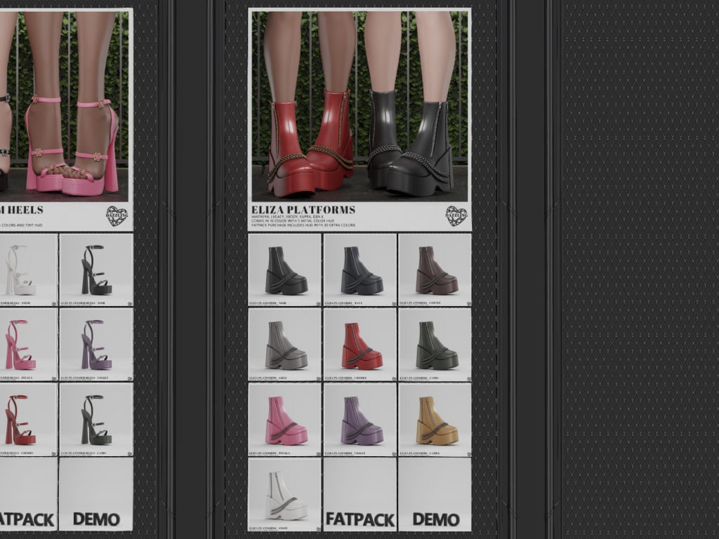Viewport: 719px width, 539px height.
Task: Click the heart logo on the heels poster
Action: 117,215
